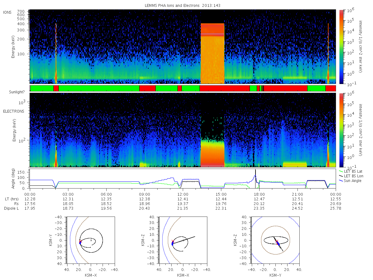Select the "06:00" time tick label
Viewport: 373px width, 280px height.
pos(106,194)
